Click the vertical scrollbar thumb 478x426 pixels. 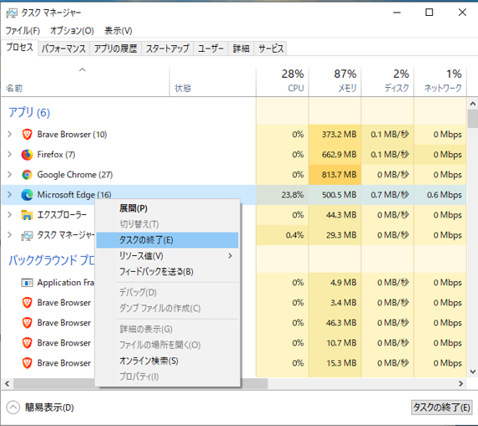click(x=473, y=119)
